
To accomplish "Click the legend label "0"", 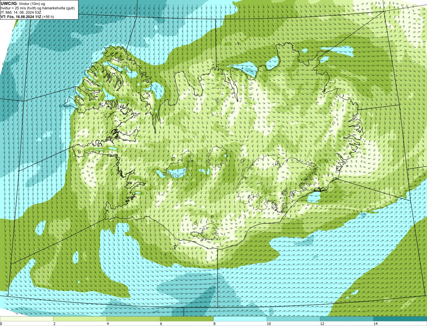I will (1, 324).
